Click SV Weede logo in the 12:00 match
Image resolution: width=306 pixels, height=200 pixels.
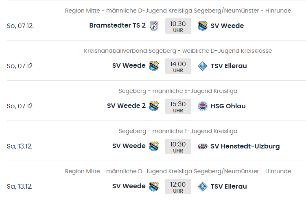(x=153, y=187)
